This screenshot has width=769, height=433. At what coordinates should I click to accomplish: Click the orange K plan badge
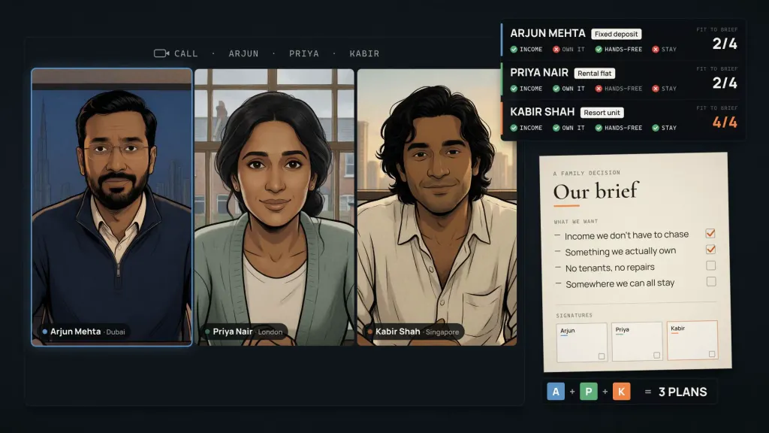click(621, 392)
